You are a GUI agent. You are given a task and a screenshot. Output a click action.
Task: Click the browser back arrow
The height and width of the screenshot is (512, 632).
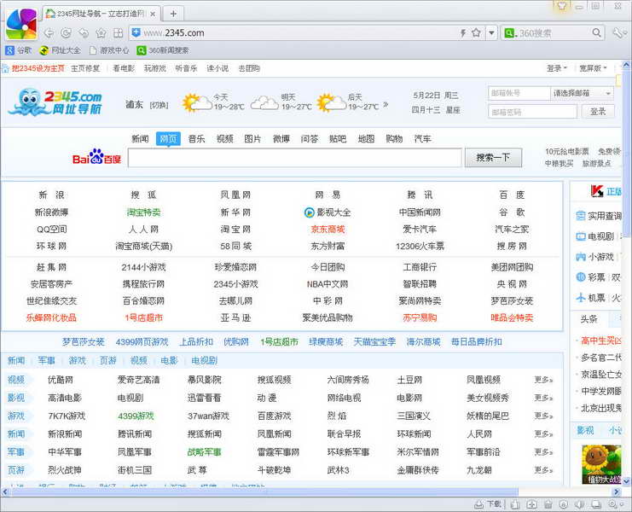point(49,33)
